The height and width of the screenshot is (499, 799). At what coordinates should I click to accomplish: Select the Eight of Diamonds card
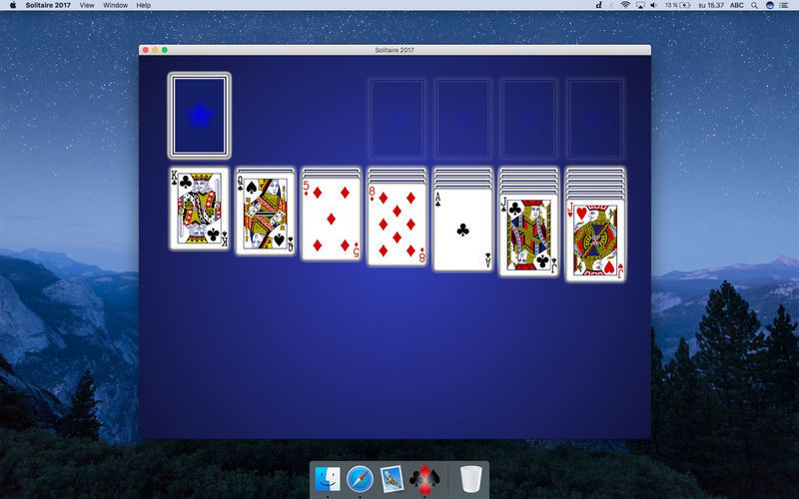click(397, 224)
